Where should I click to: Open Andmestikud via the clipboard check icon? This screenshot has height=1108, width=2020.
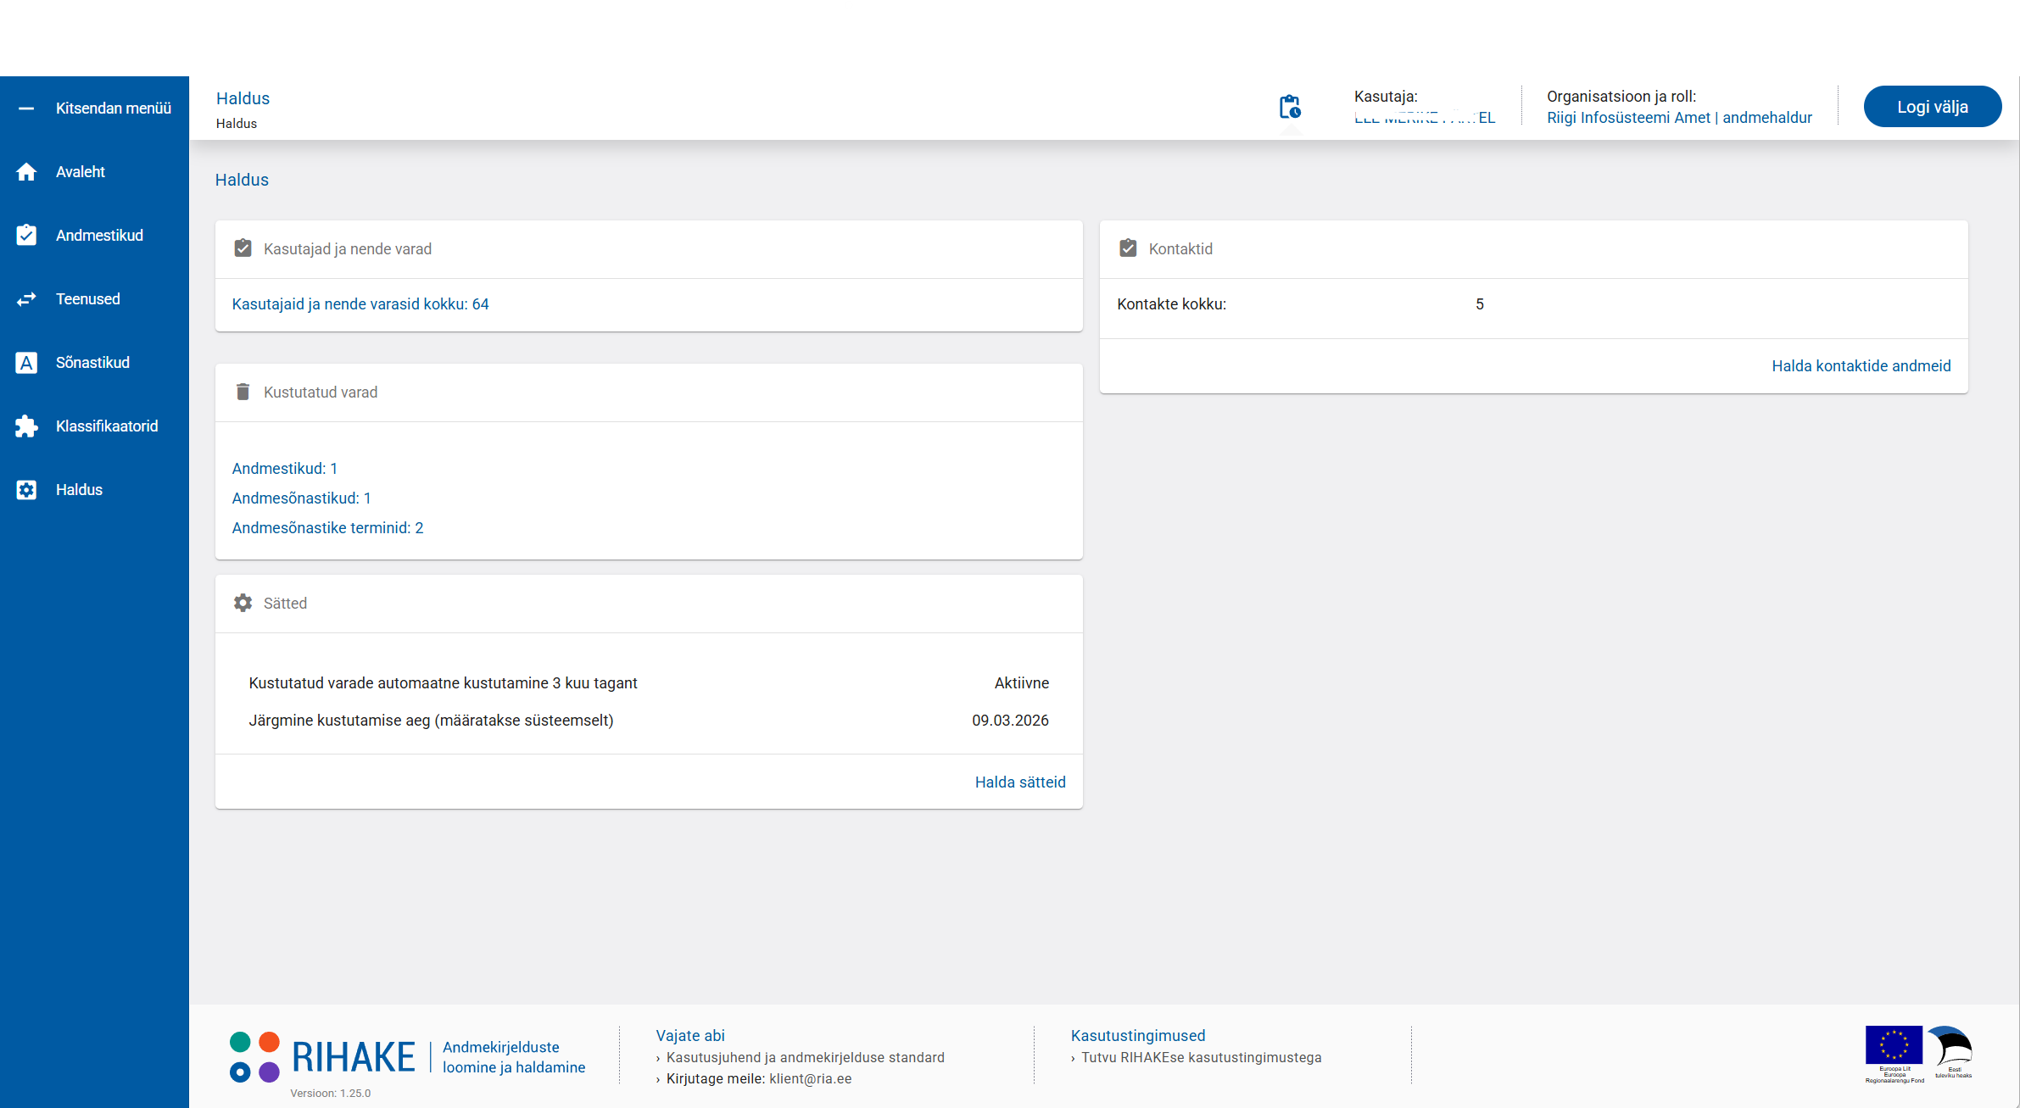[26, 235]
